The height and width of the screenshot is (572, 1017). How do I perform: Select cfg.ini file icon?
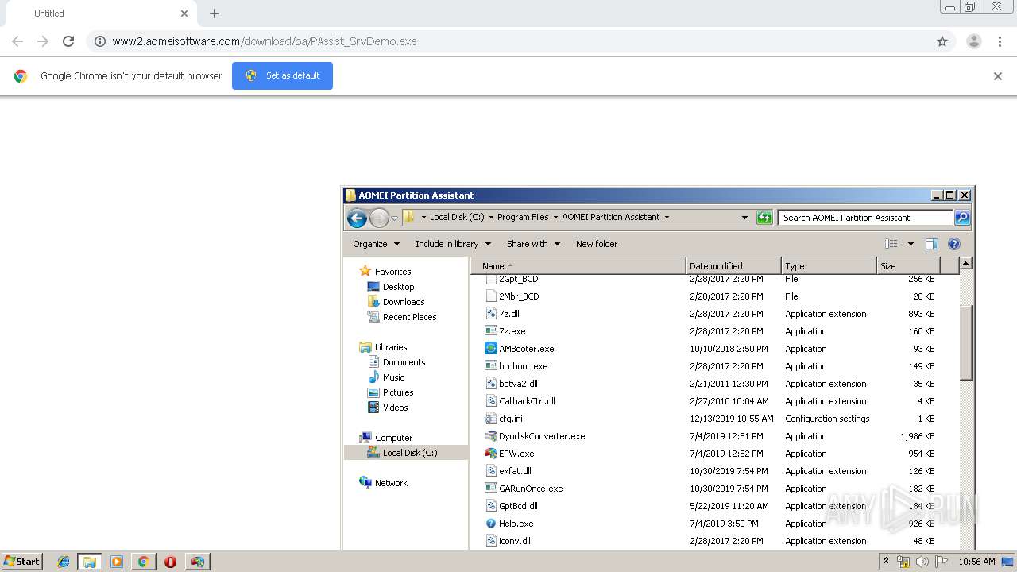[x=491, y=418]
